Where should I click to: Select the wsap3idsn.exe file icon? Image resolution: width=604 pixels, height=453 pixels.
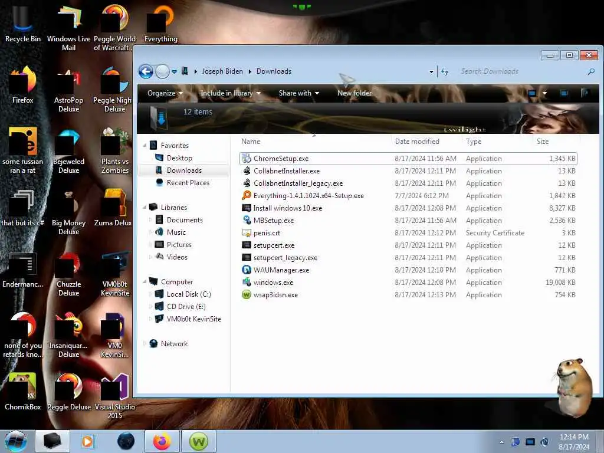pos(246,295)
